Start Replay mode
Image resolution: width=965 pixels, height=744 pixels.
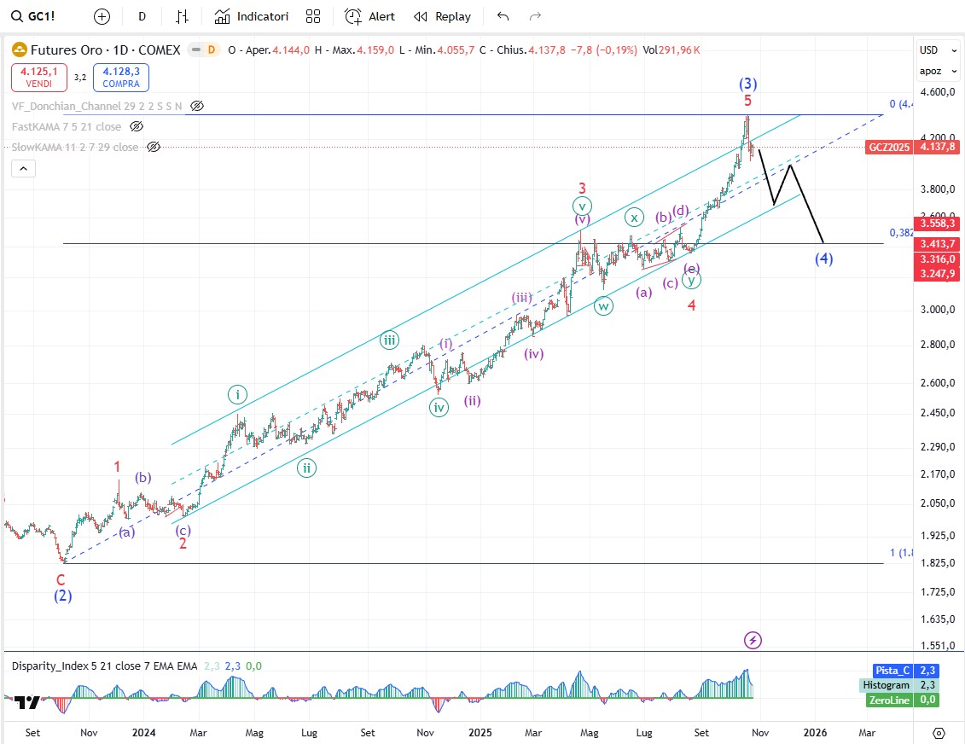[442, 16]
